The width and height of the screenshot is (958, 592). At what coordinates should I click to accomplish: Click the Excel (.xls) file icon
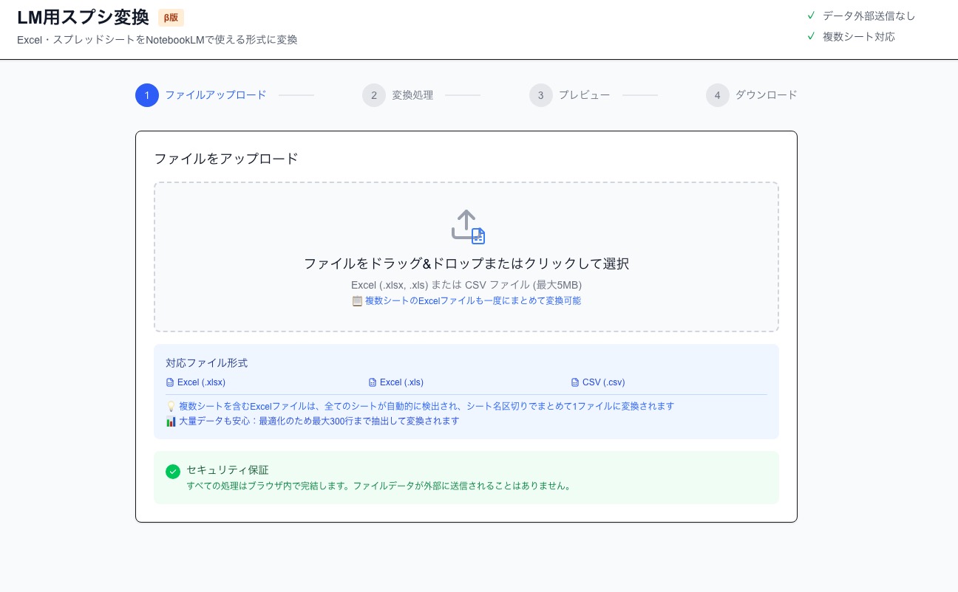(x=373, y=382)
